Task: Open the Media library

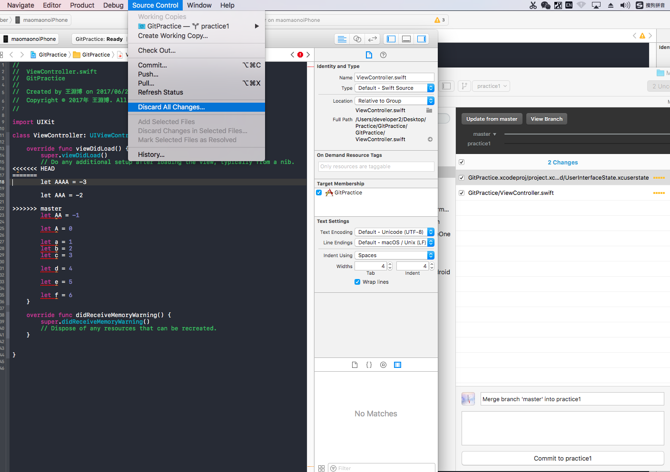Action: (x=398, y=365)
